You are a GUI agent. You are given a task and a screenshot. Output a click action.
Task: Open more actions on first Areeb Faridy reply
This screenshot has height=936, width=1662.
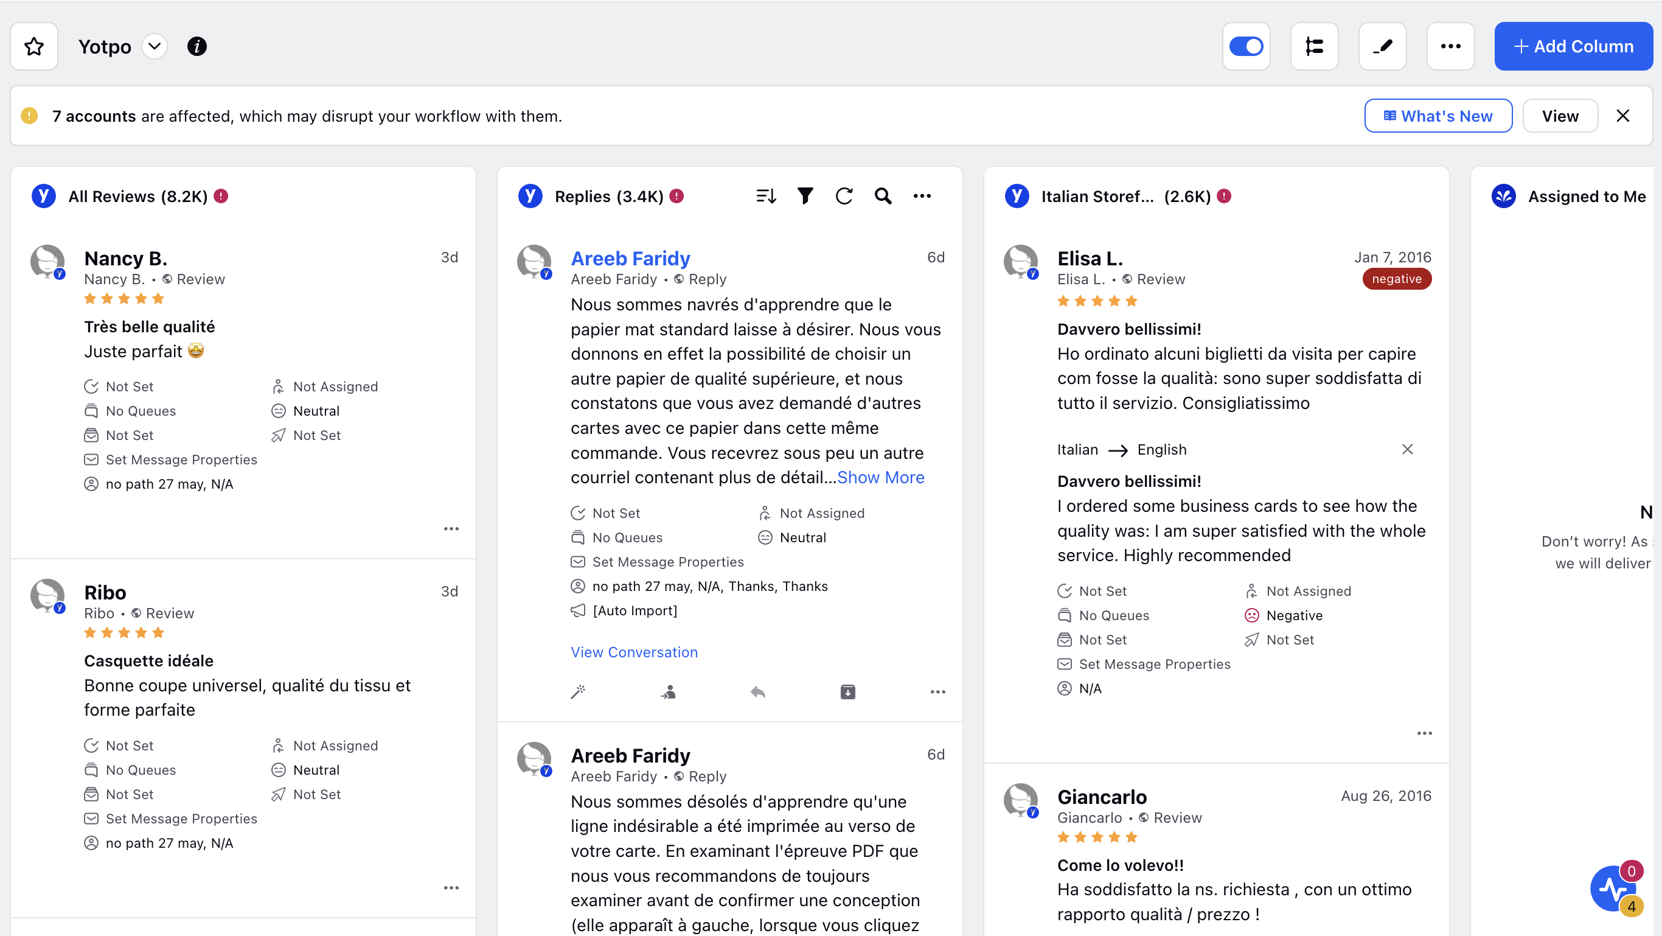937,692
